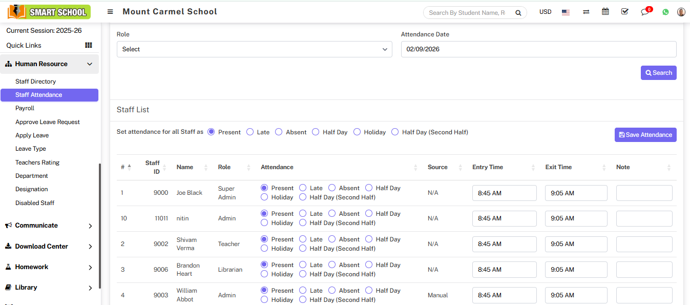690x305 pixels.
Task: Click the Save Attendance button
Action: (645, 135)
